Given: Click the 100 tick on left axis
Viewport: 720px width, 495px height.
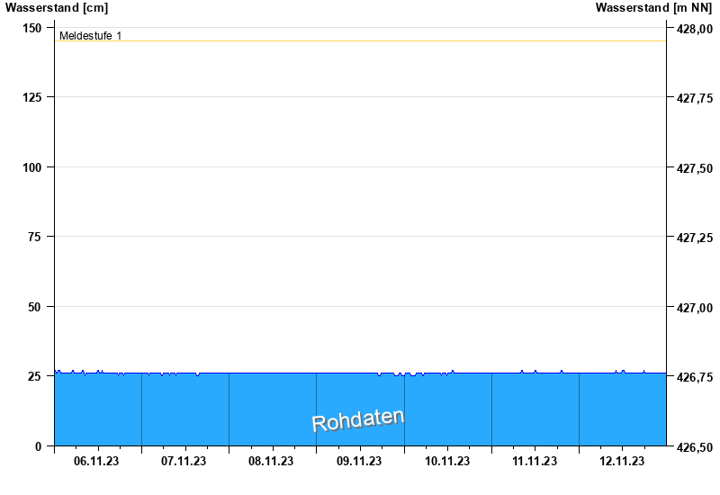Looking at the screenshot, I should 32,167.
